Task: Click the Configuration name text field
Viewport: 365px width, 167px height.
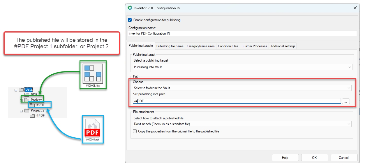Action: coord(242,33)
